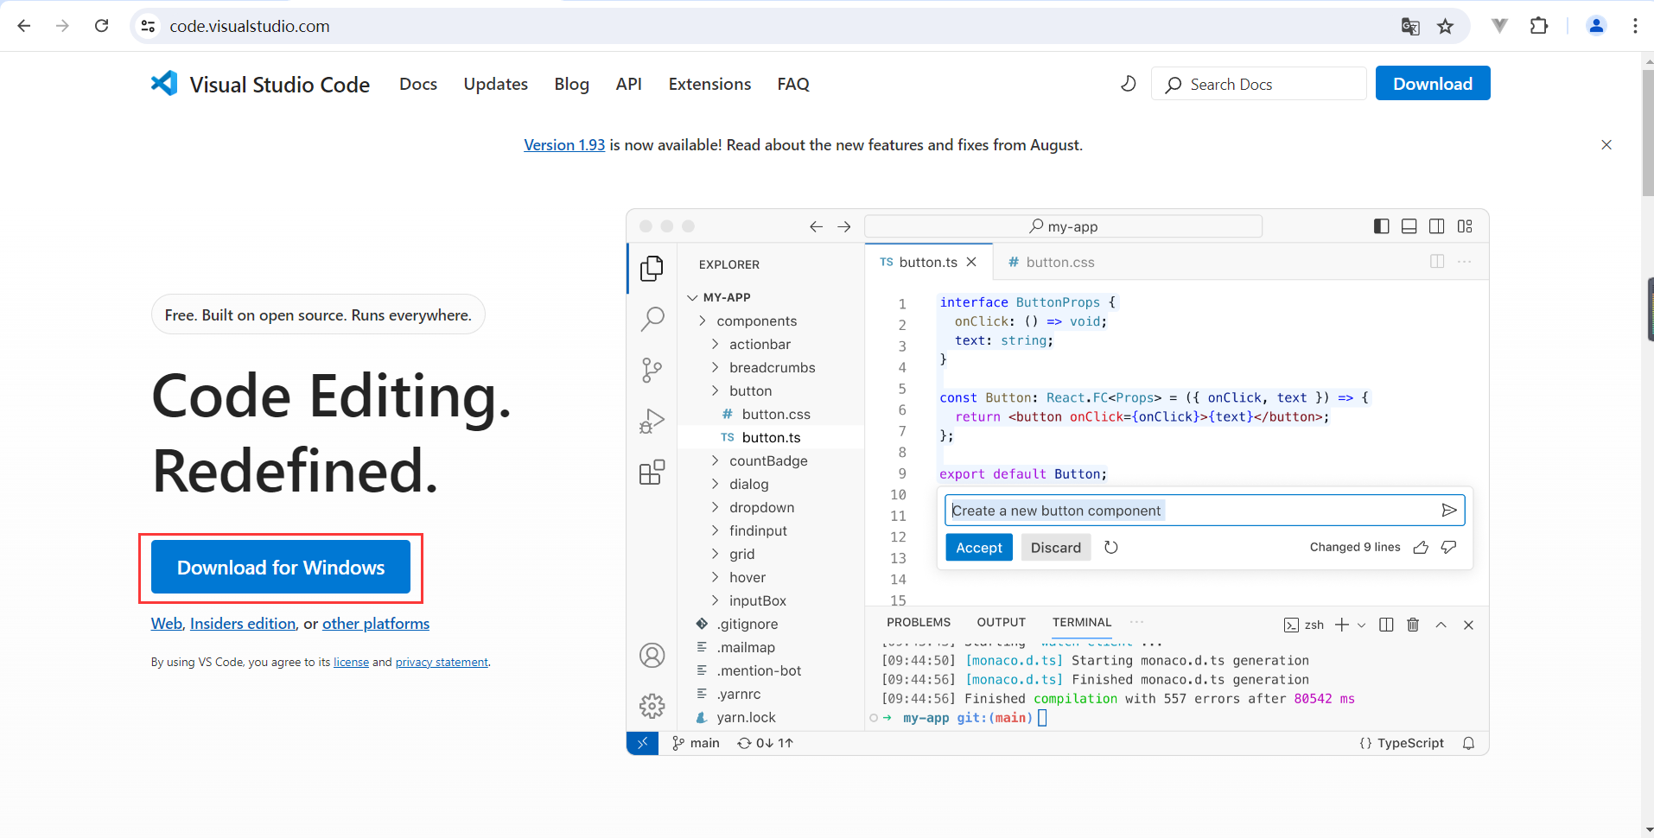
Task: Open Chrome three-dot menu
Action: pos(1635,26)
